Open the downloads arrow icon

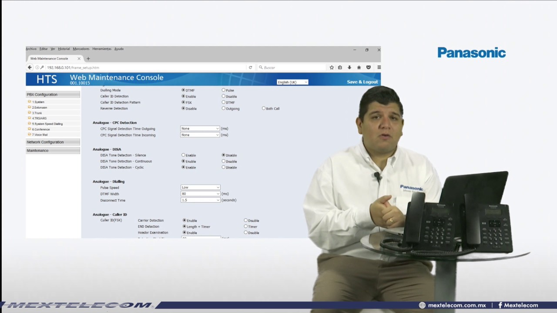[349, 67]
